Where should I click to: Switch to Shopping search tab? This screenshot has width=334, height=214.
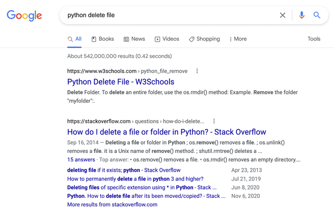coord(204,39)
